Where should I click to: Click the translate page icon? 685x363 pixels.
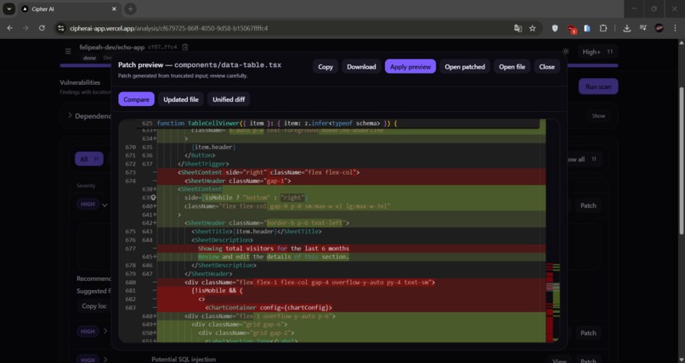click(x=518, y=28)
